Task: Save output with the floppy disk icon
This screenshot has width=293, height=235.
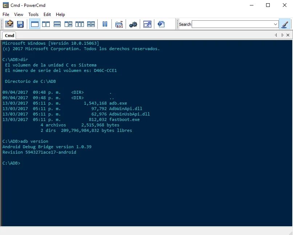Action: (20, 24)
